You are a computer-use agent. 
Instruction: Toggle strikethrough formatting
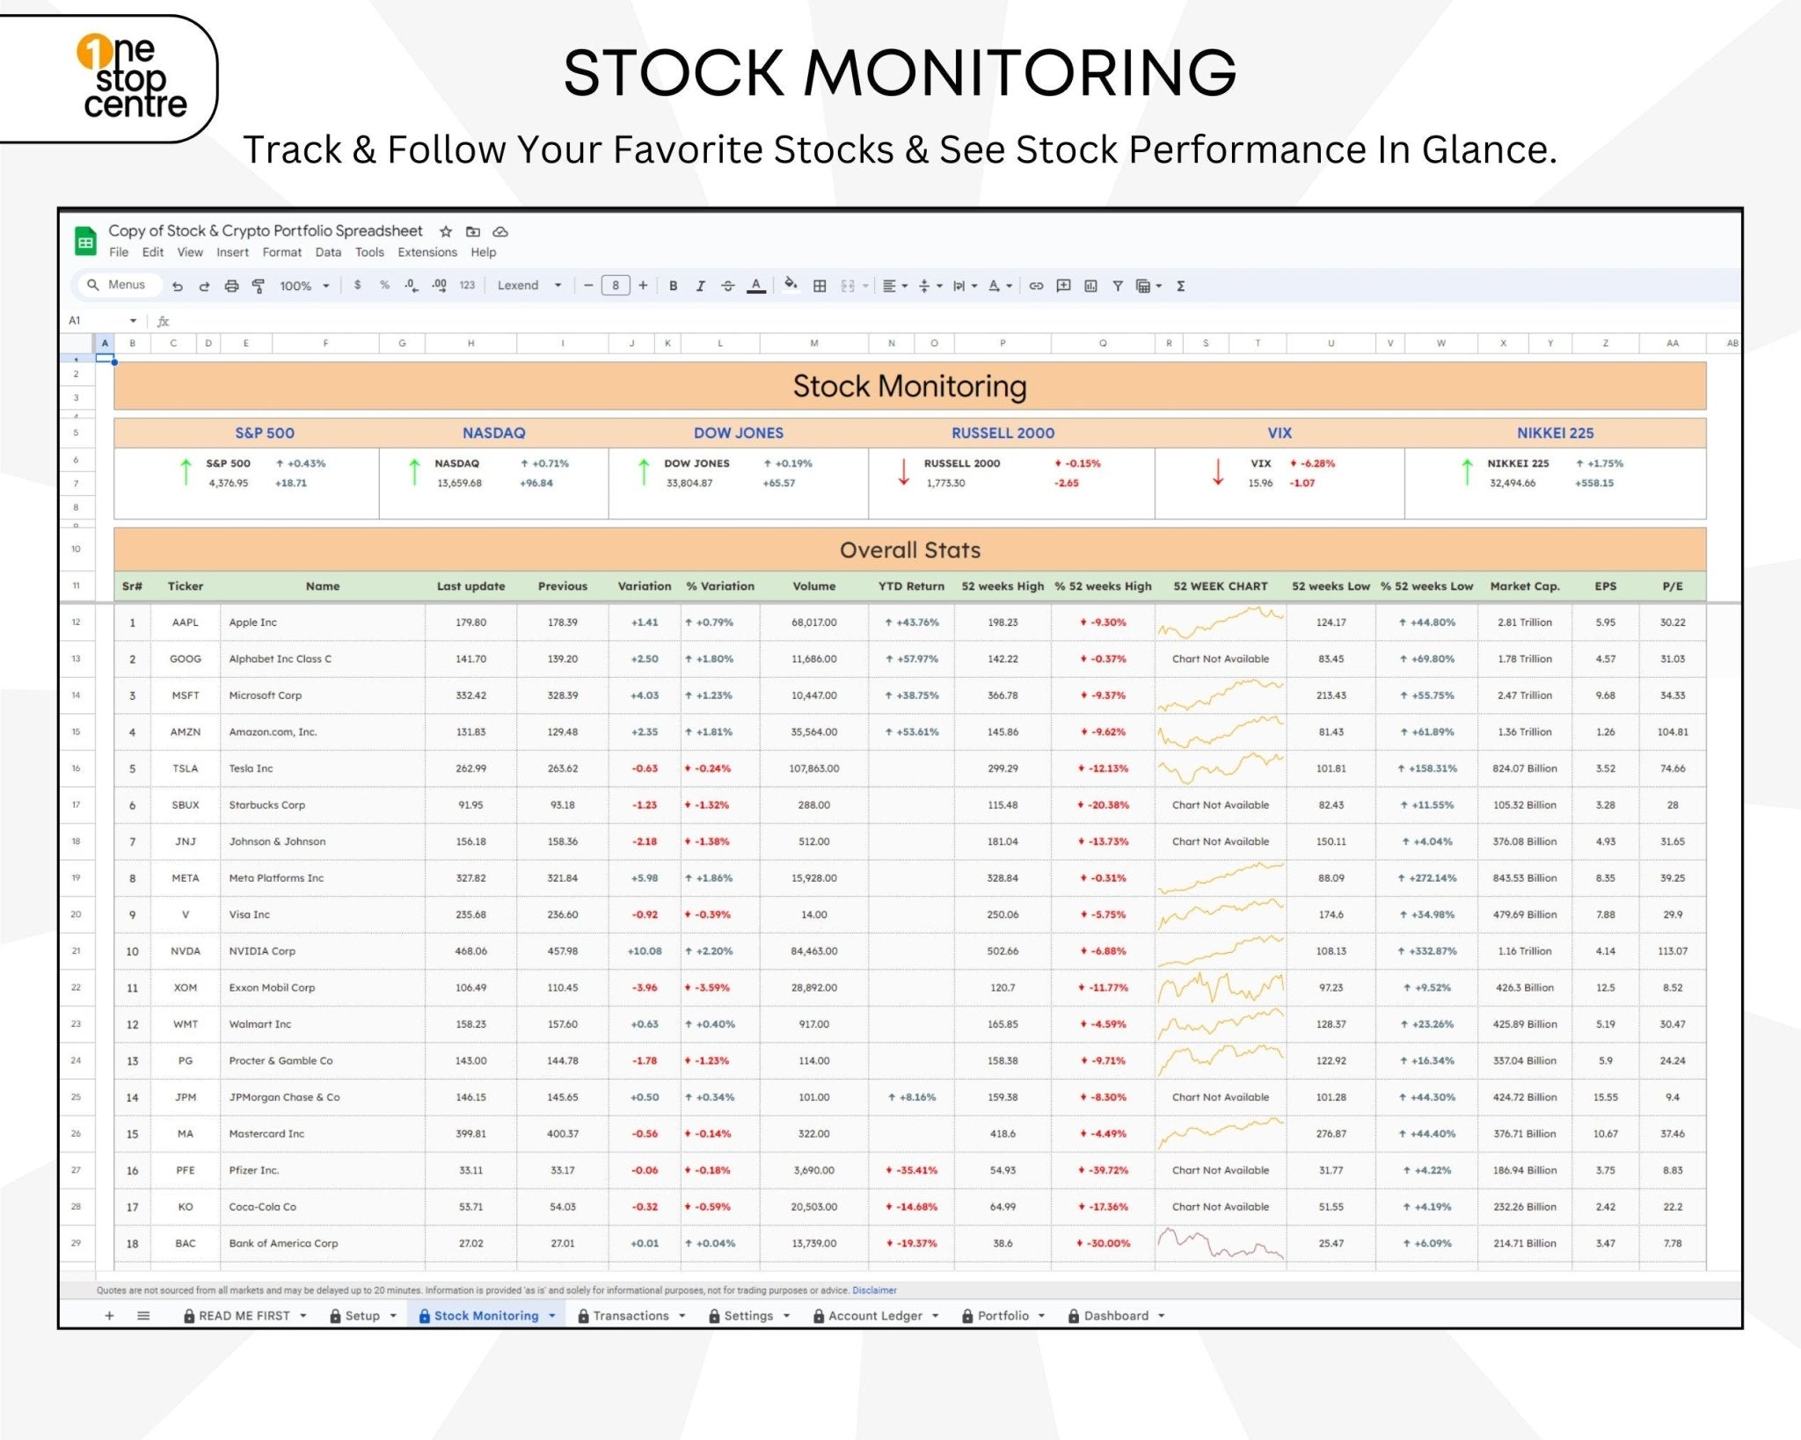pyautogui.click(x=728, y=286)
